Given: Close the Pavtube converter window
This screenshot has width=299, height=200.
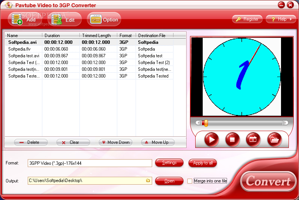Looking at the screenshot, I should coord(290,5).
